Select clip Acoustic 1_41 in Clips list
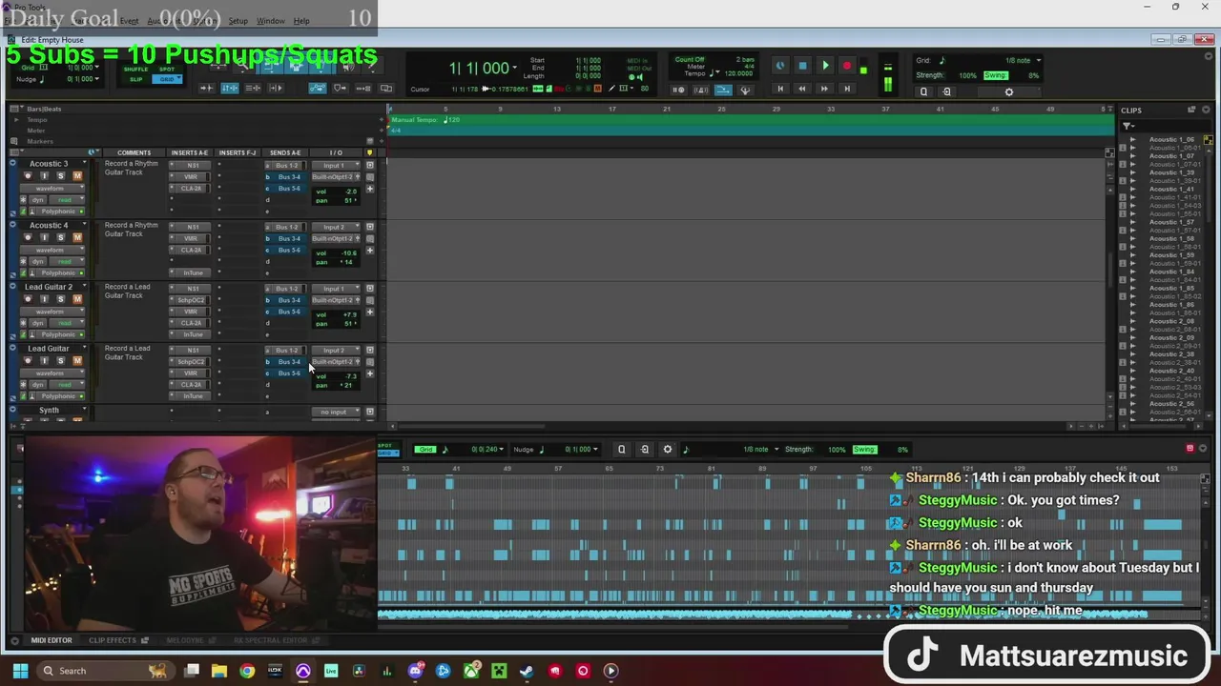This screenshot has width=1221, height=686. [x=1170, y=190]
